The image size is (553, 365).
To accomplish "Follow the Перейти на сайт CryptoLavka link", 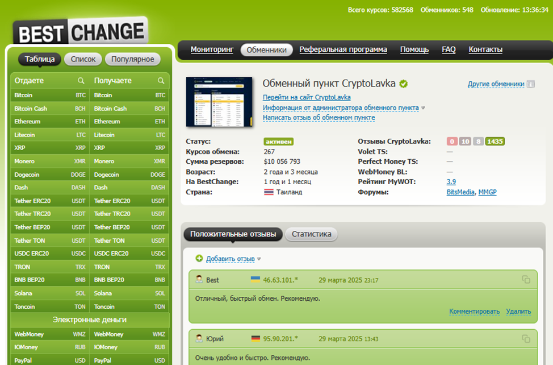I will point(307,97).
